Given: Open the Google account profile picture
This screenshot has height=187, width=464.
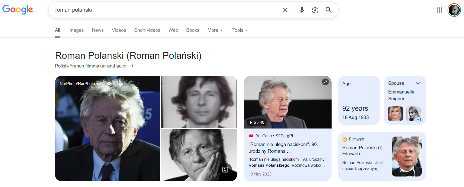Looking at the screenshot, I should coord(454,10).
